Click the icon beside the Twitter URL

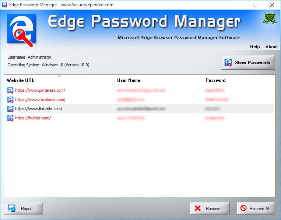pos(10,118)
